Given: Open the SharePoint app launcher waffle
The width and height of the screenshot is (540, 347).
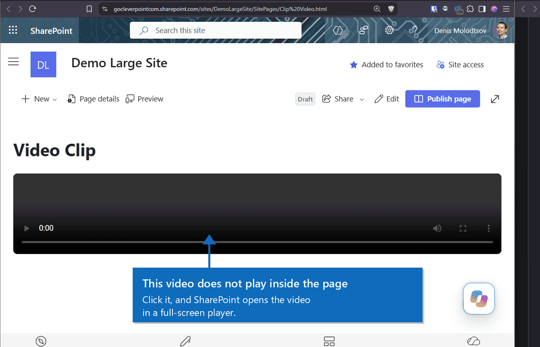Looking at the screenshot, I should pos(13,30).
